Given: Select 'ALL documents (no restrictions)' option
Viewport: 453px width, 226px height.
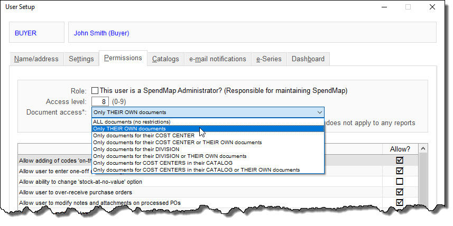Looking at the screenshot, I should [132, 122].
